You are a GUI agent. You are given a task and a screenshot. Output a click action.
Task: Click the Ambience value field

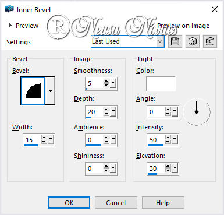pos(94,140)
